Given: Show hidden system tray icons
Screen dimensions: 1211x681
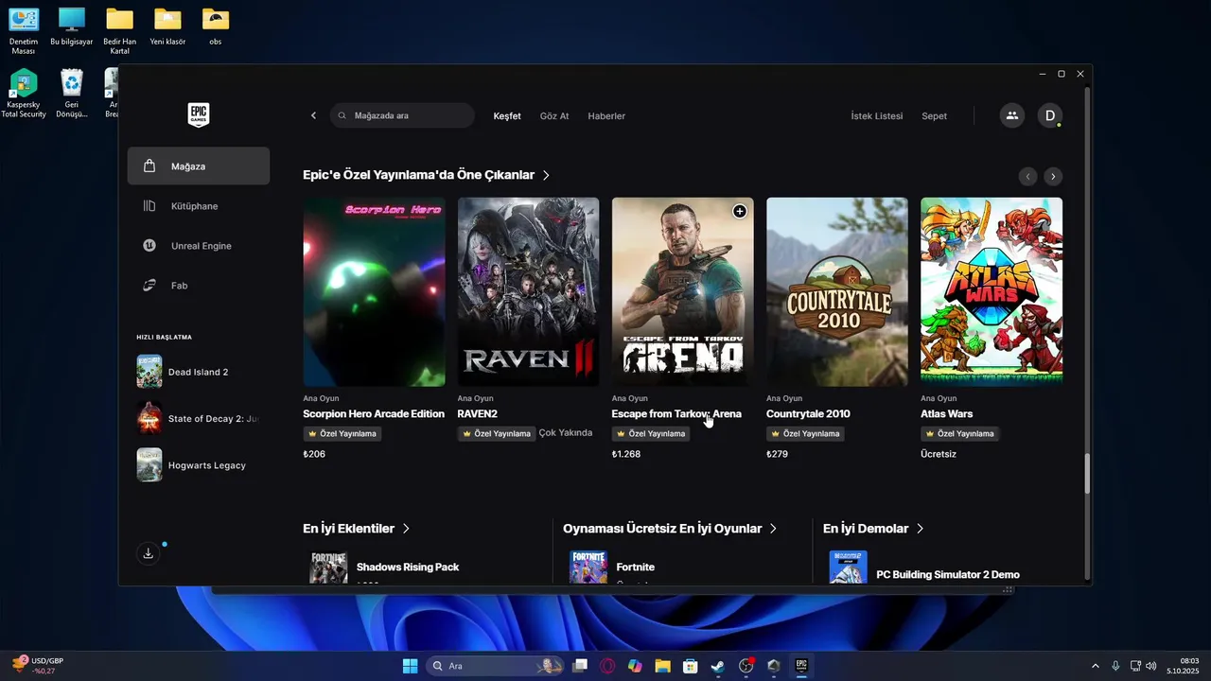Looking at the screenshot, I should [1096, 666].
